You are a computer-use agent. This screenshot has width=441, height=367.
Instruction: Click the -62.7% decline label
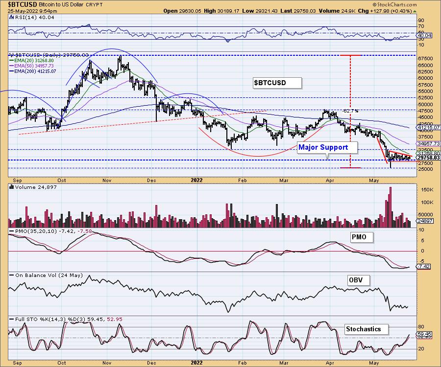click(351, 111)
